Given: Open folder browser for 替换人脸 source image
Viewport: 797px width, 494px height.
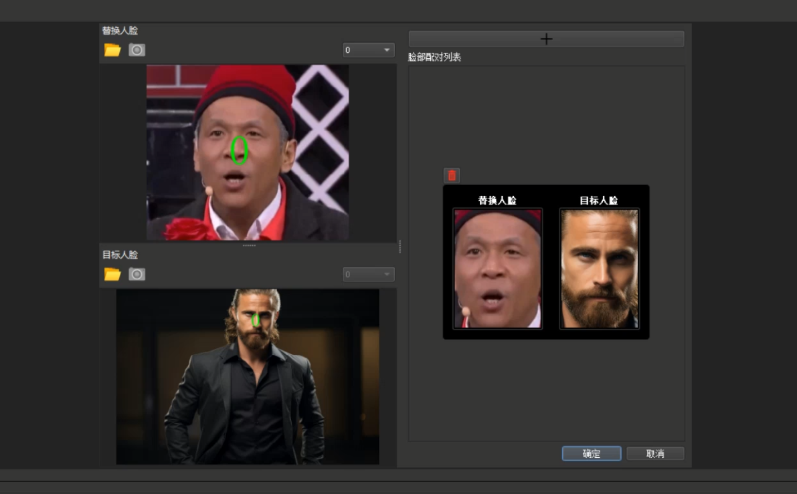Looking at the screenshot, I should (112, 49).
